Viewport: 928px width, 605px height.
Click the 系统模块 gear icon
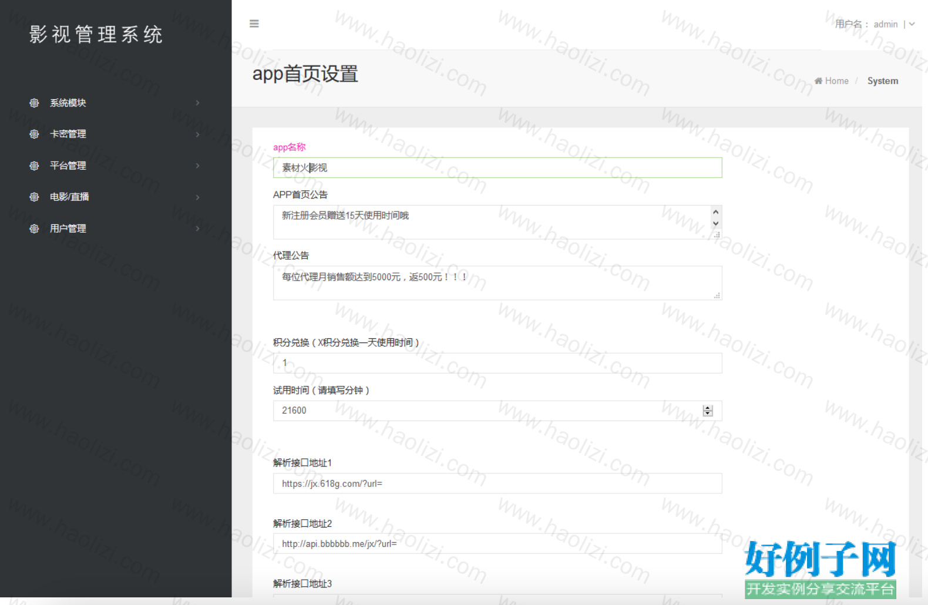pos(34,103)
